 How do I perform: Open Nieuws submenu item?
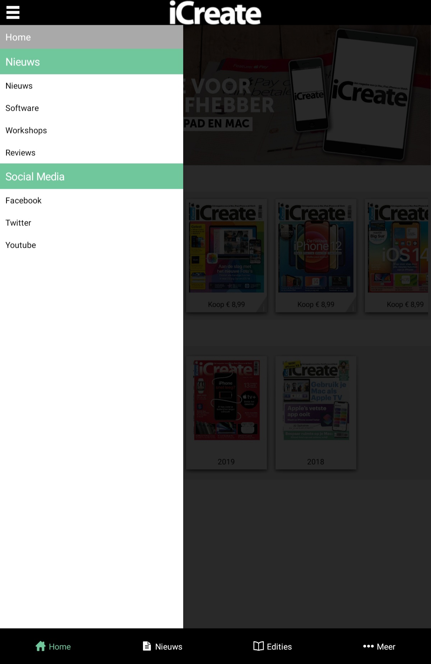point(92,86)
